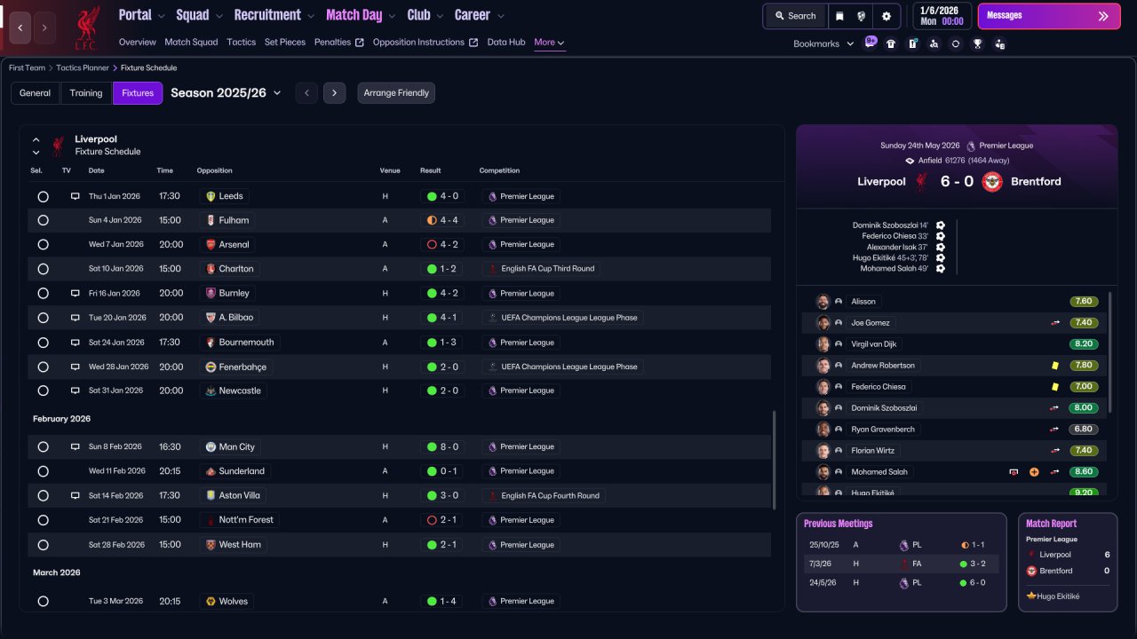Viewport: 1137px width, 639px height.
Task: Click the Fenerbahçe club badge icon
Action: (211, 367)
